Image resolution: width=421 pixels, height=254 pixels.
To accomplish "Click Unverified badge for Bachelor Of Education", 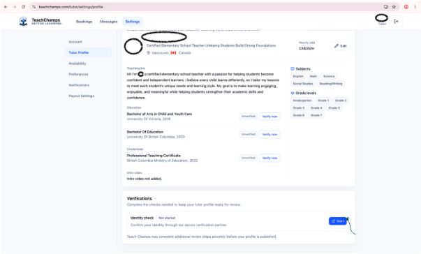I will pyautogui.click(x=248, y=135).
